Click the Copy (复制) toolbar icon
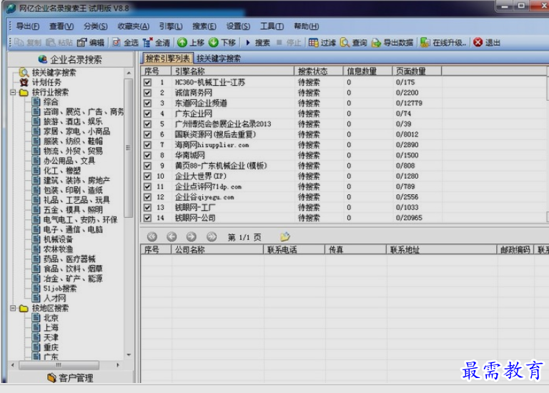Screen dimensions: 549x393 click(x=19, y=43)
